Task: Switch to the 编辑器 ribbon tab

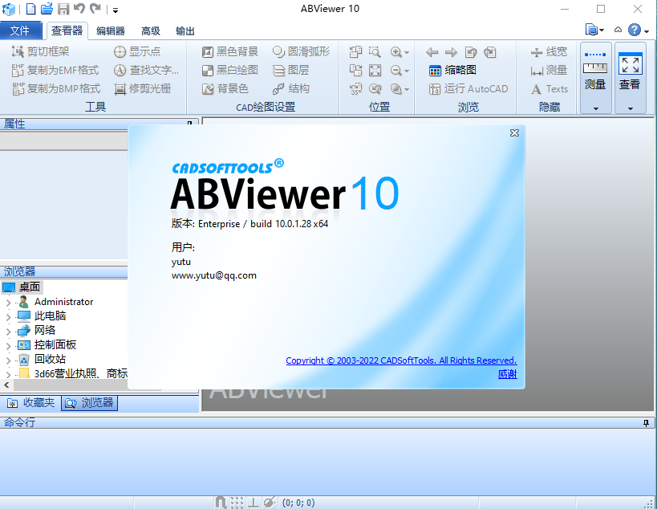Action: pos(112,31)
